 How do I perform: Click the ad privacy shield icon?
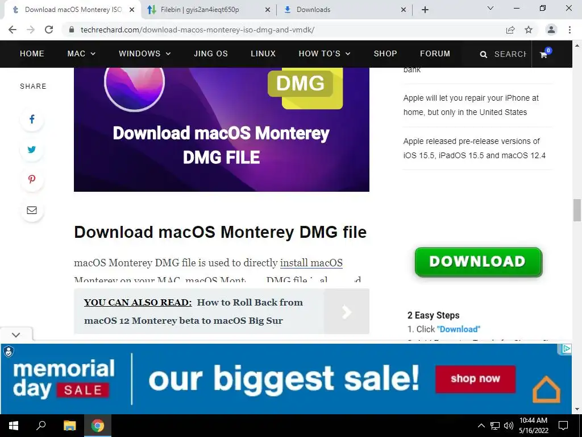click(x=8, y=351)
